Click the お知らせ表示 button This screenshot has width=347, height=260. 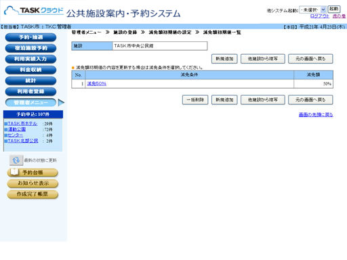(x=33, y=183)
